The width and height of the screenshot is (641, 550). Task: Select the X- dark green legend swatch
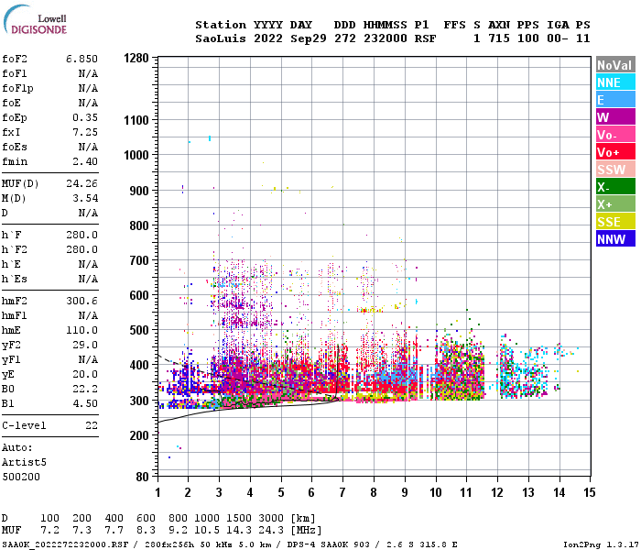pyautogui.click(x=615, y=187)
